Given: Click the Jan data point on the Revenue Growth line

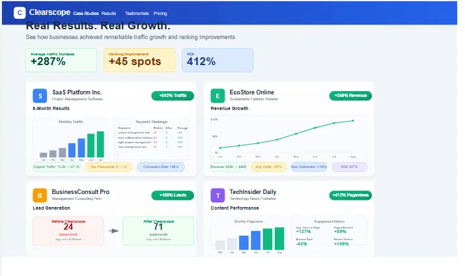Looking at the screenshot, I should tap(220, 148).
